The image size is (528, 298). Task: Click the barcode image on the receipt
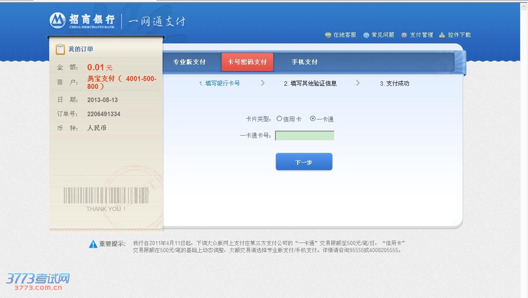[x=106, y=195]
